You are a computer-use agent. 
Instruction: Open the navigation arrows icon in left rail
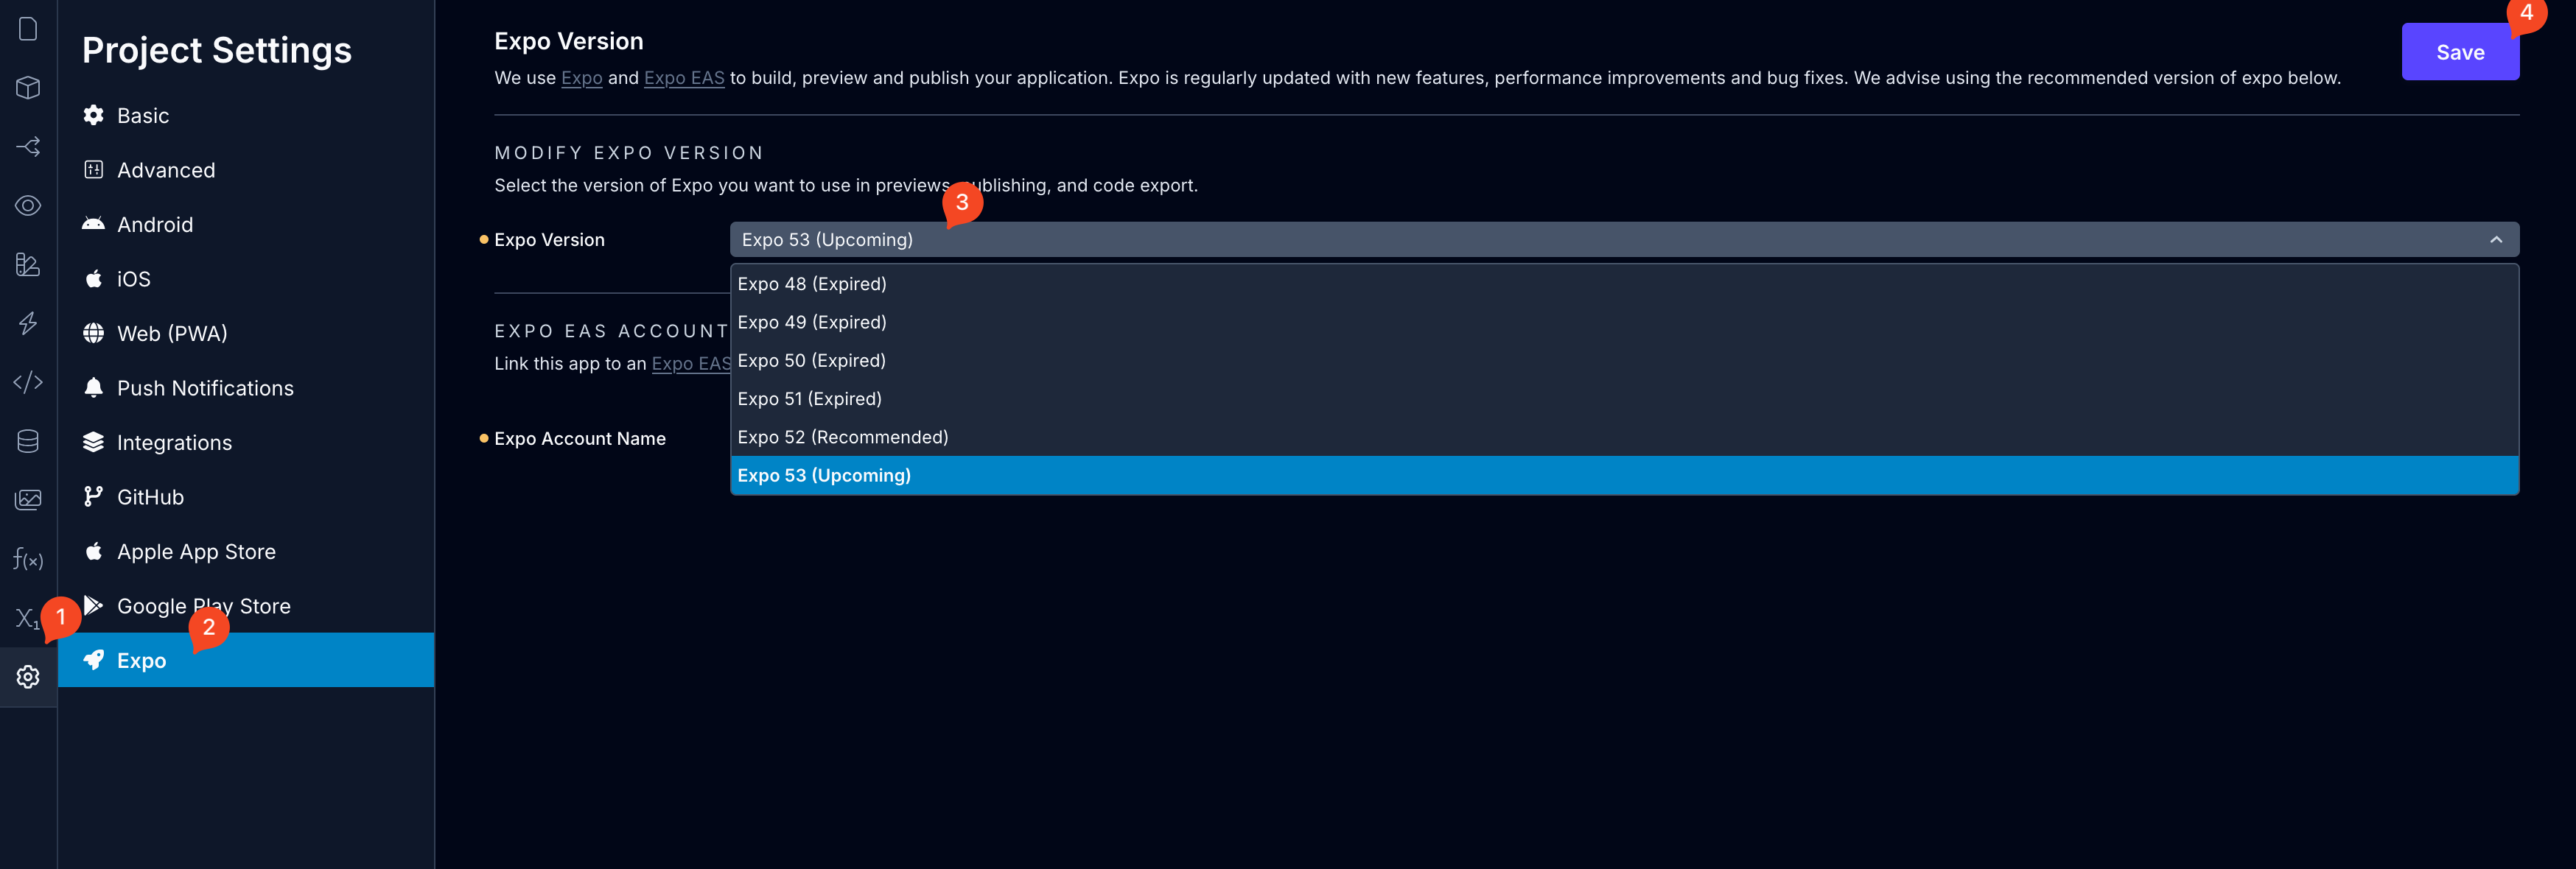click(28, 147)
